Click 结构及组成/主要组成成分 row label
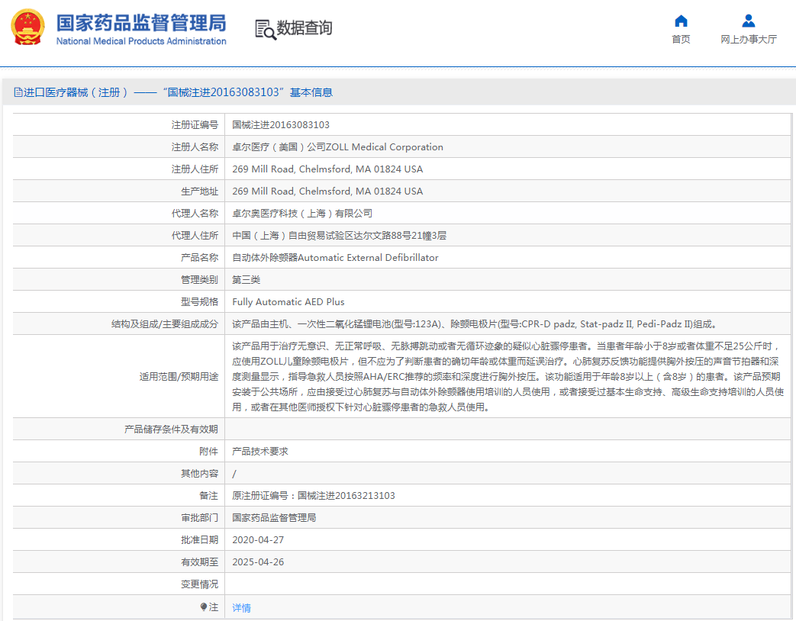Viewport: 796px width, 621px height. (165, 324)
